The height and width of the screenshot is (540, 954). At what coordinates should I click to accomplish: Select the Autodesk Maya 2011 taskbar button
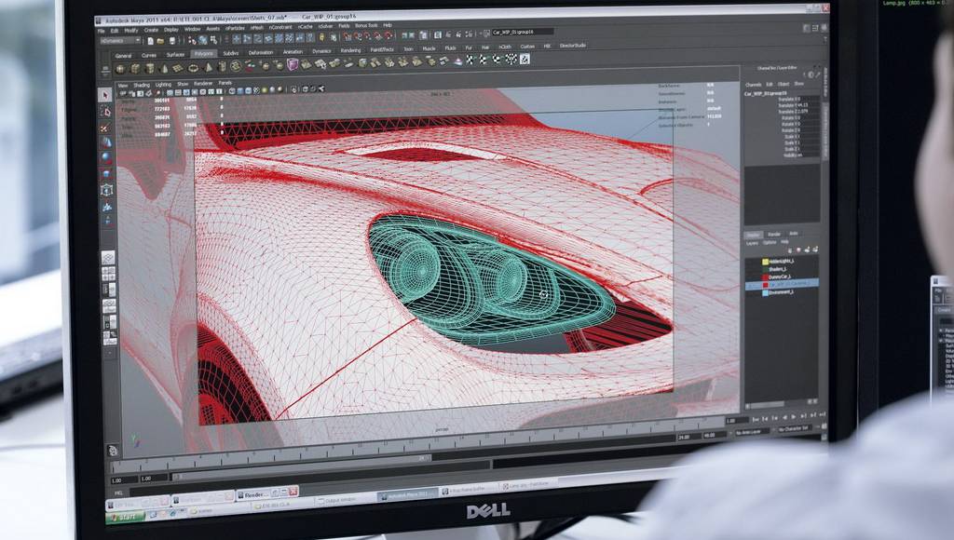pos(406,495)
